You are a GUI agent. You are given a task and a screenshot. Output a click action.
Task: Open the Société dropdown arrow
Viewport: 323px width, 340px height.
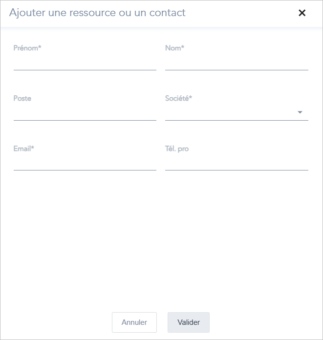click(300, 112)
